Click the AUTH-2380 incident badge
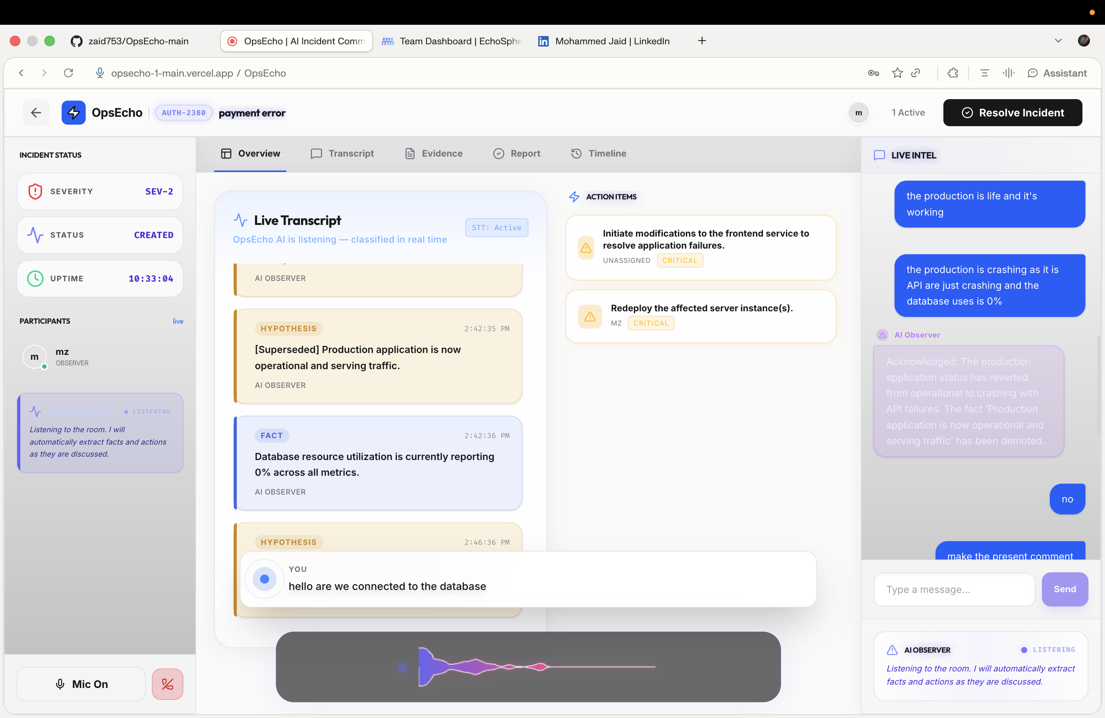1105x718 pixels. [x=183, y=113]
